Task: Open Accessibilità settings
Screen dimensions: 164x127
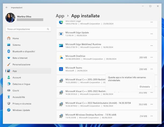Action: click(28, 97)
